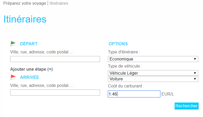Expand the Véhicule Léger dropdown
This screenshot has width=203, height=117.
click(153, 73)
